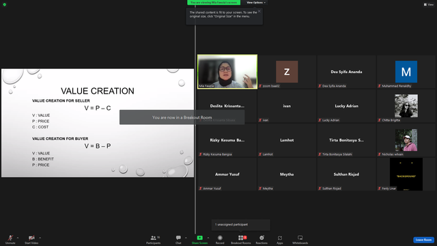Select Deslita Krissanta's participant tile
The height and width of the screenshot is (246, 437).
[227, 106]
